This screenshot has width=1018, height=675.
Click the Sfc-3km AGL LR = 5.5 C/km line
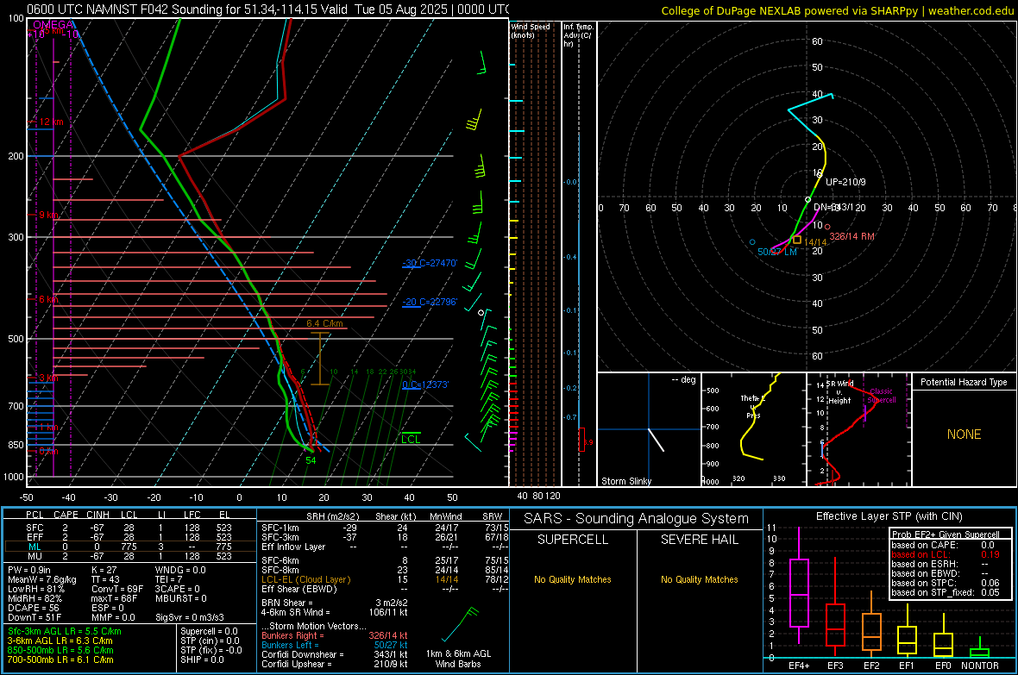coord(65,631)
